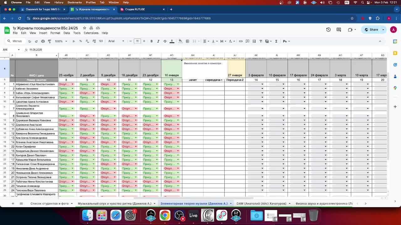Open Google Sheets home logo
401x225 pixels.
pos(7,30)
